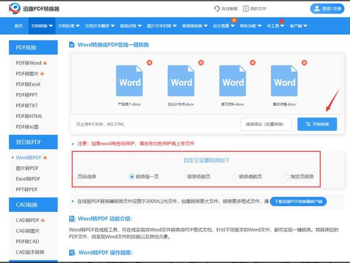Select the 产品简介.docx Word file icon
Screen dimensions: 350x263
(x=129, y=81)
